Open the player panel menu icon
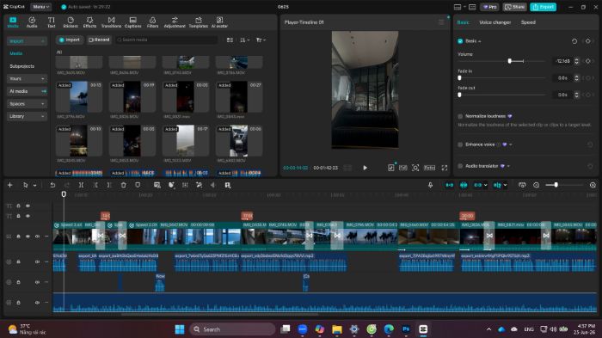This screenshot has height=338, width=602. 441,22
